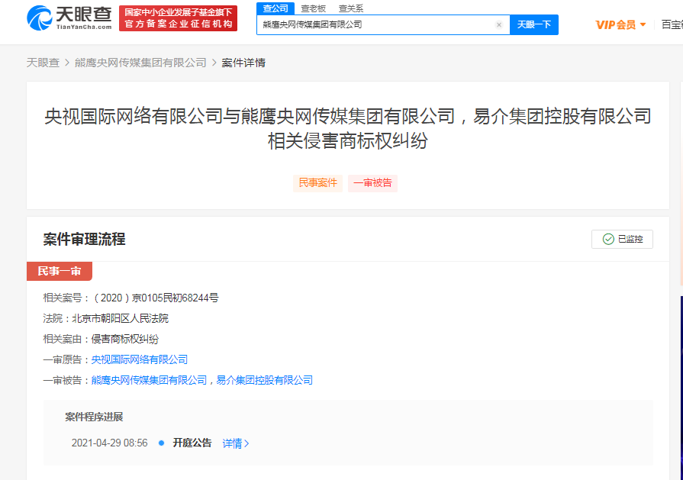Click the 案件程序进展 label
Image resolution: width=683 pixels, height=480 pixels.
tap(94, 417)
